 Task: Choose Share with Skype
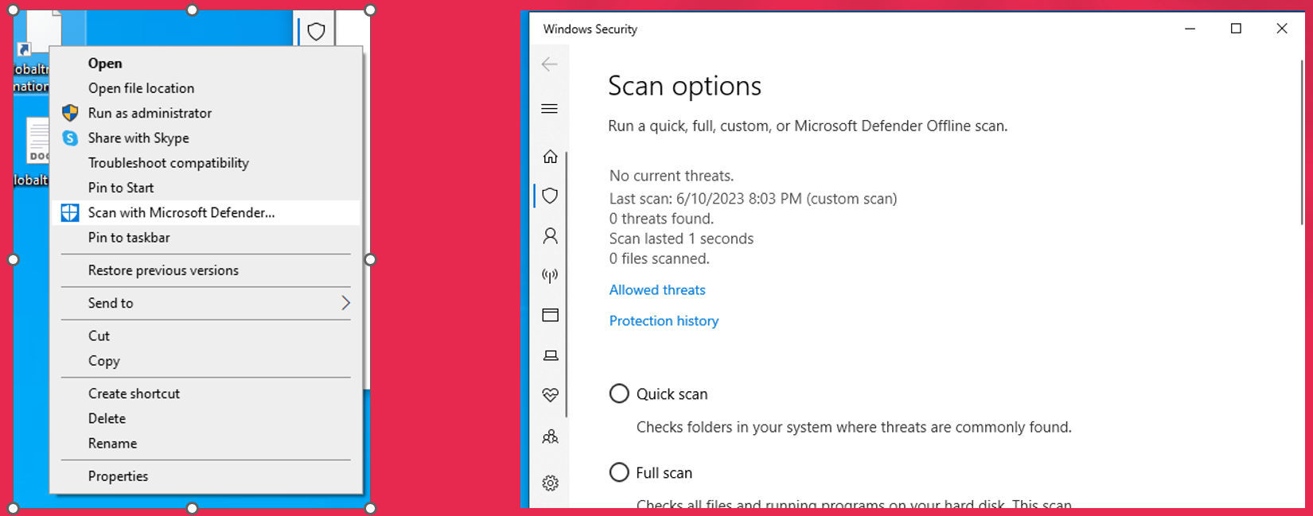(205, 138)
